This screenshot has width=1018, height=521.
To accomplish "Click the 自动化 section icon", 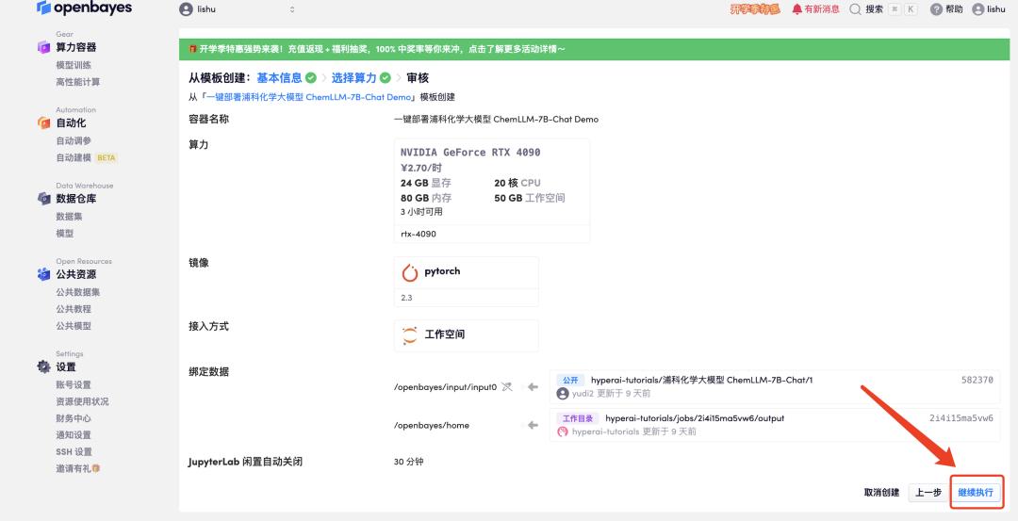I will (43, 122).
